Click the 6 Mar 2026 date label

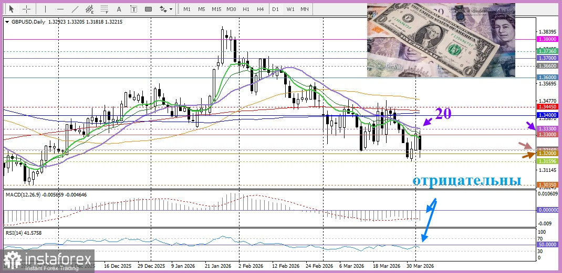point(351,267)
